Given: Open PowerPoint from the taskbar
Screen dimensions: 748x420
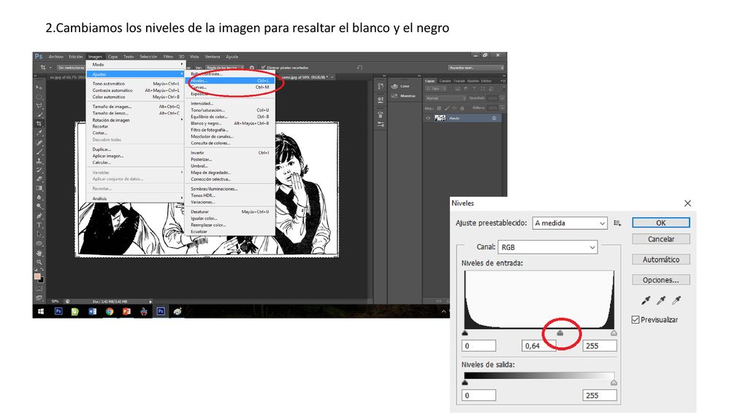Looking at the screenshot, I should [126, 311].
